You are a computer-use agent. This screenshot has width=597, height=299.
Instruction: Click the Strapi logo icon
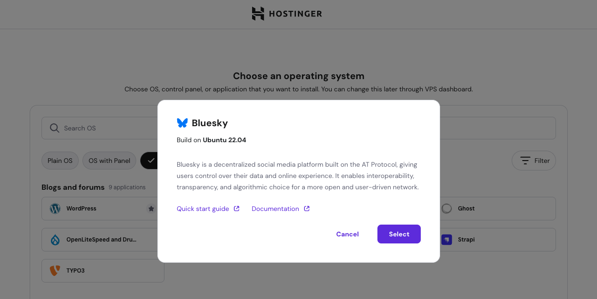click(447, 240)
